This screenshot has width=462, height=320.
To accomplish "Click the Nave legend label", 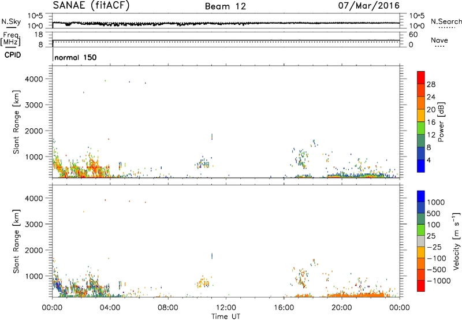I will click(x=439, y=40).
